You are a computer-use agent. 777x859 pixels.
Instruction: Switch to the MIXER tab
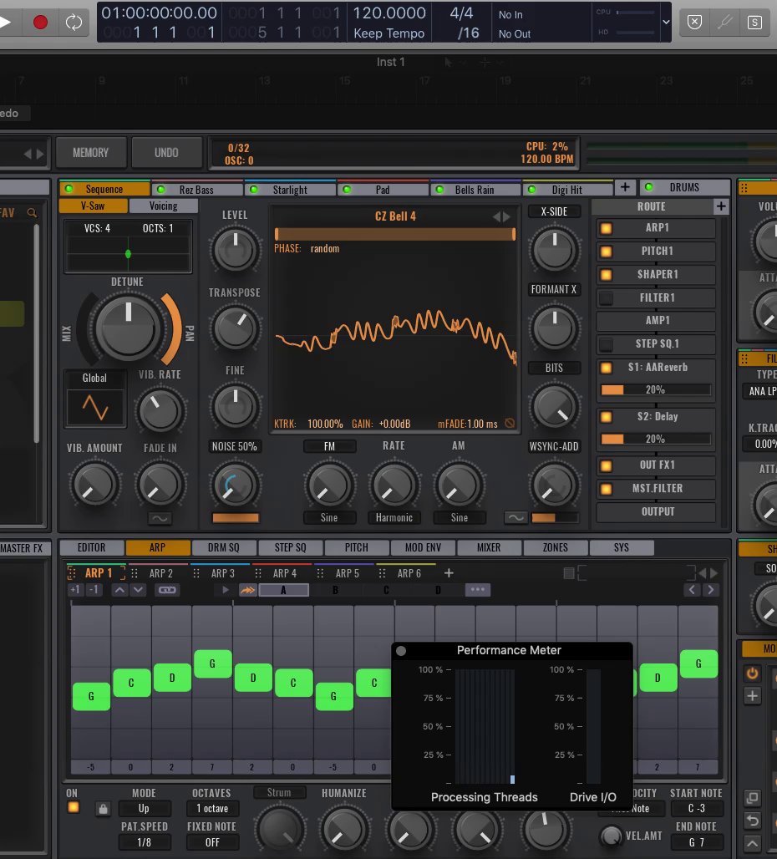tap(489, 548)
